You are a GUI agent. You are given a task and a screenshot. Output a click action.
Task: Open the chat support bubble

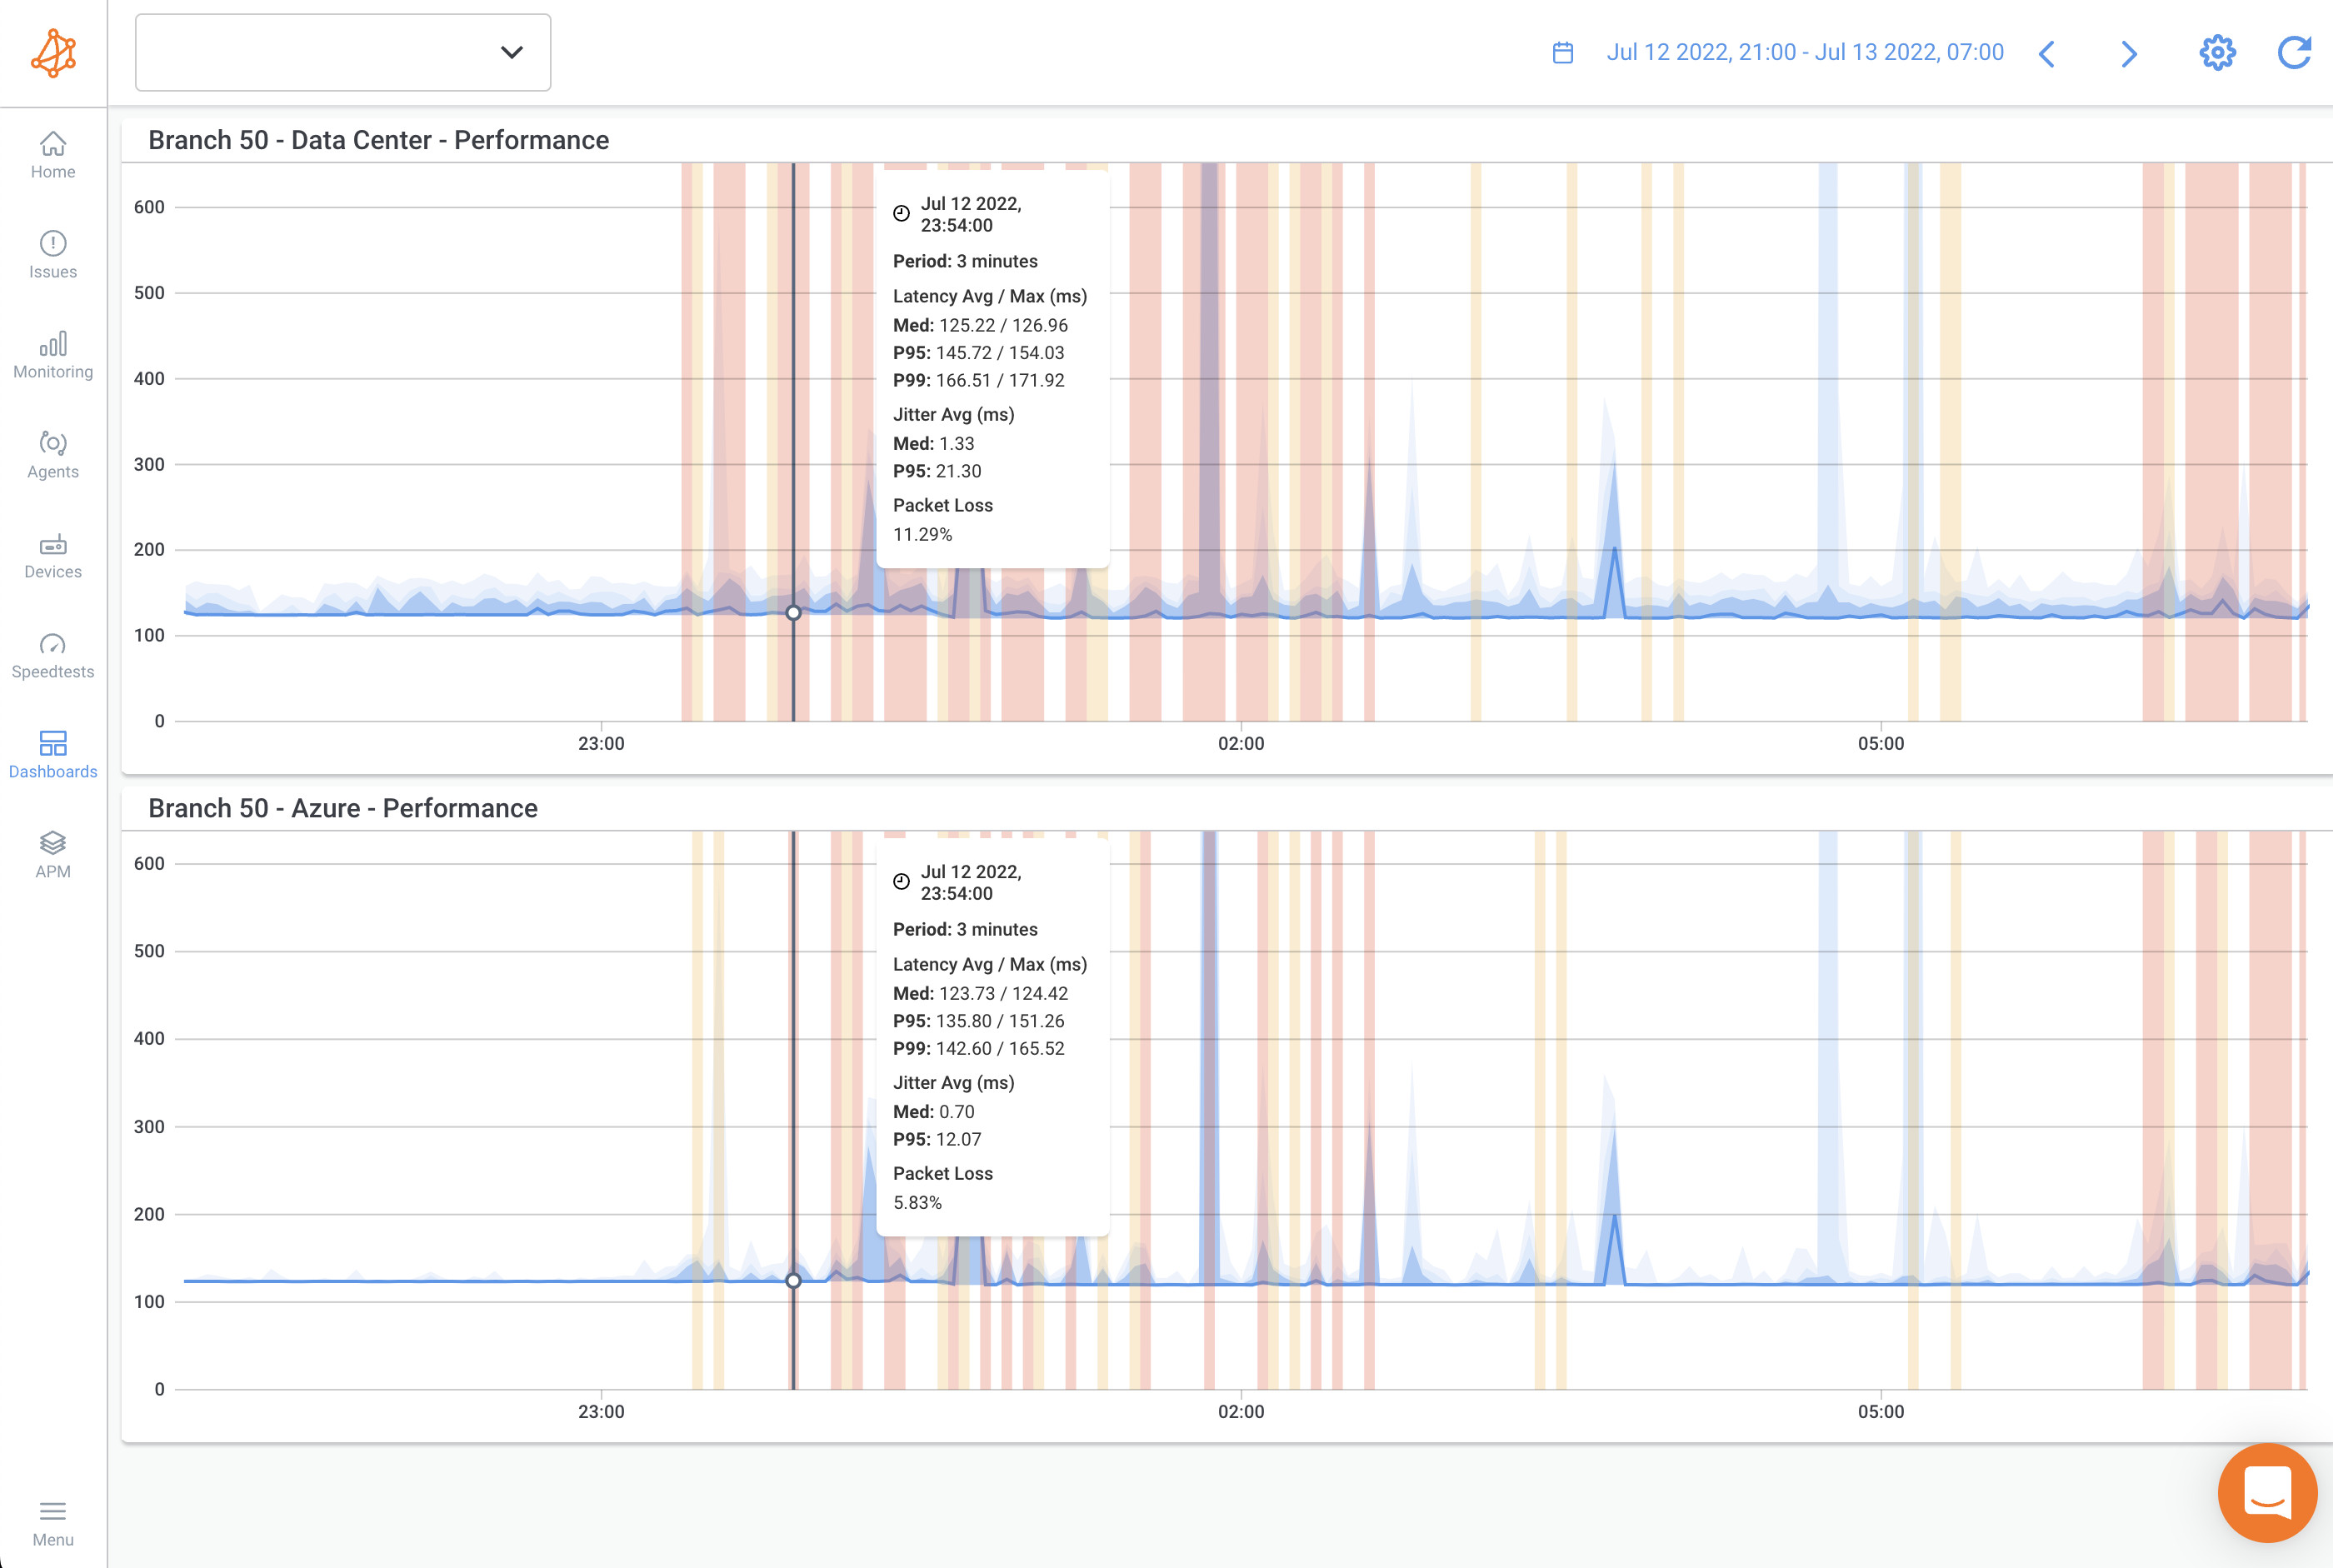(x=2268, y=1493)
